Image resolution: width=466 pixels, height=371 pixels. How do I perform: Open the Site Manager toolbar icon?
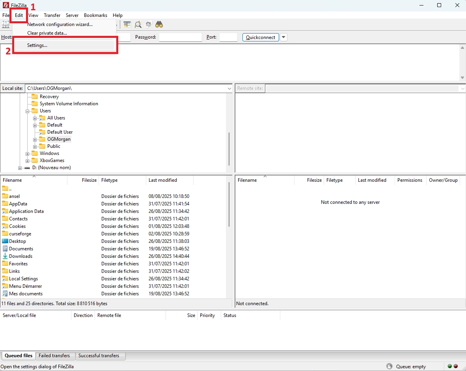click(x=6, y=24)
